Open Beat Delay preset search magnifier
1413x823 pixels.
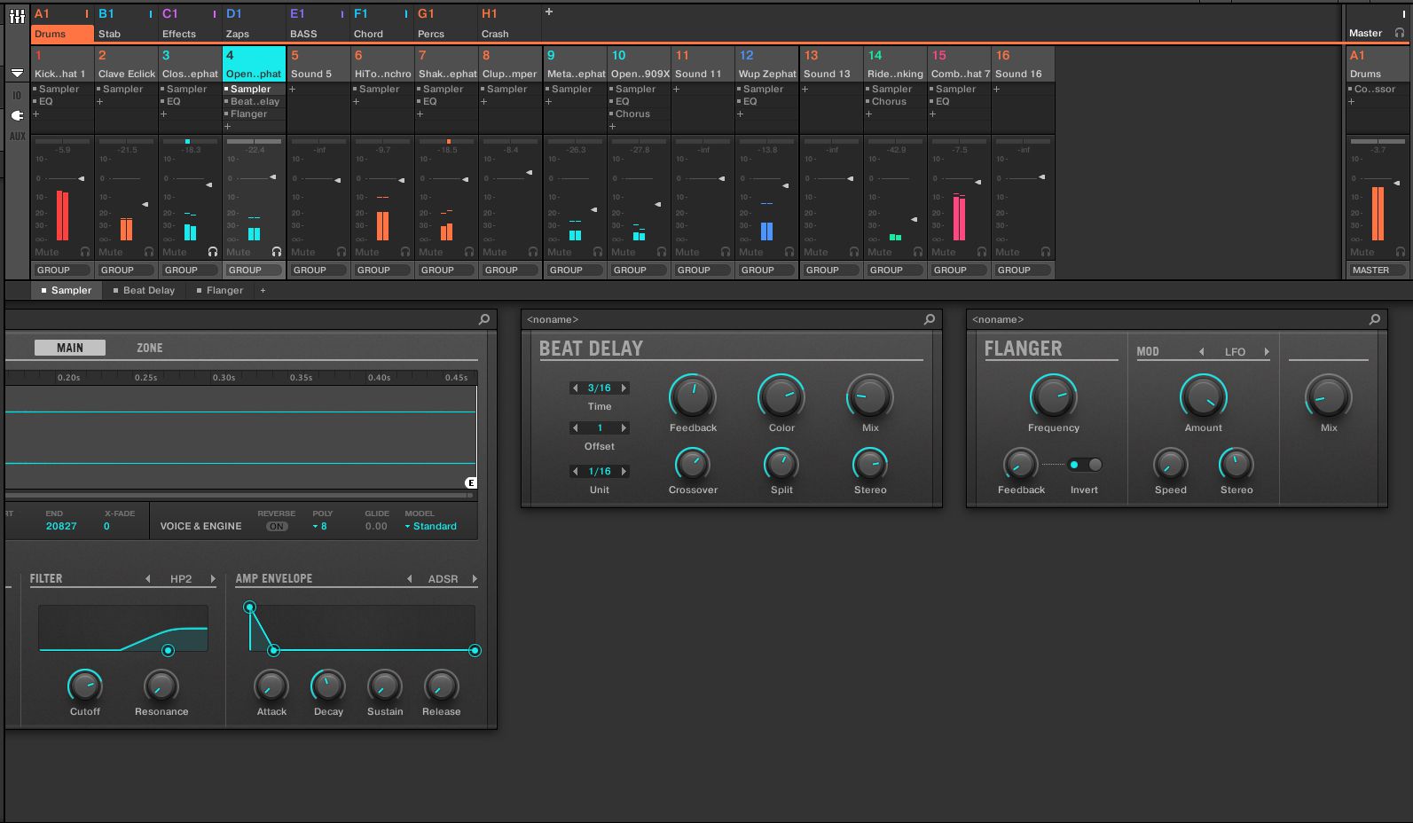[930, 319]
